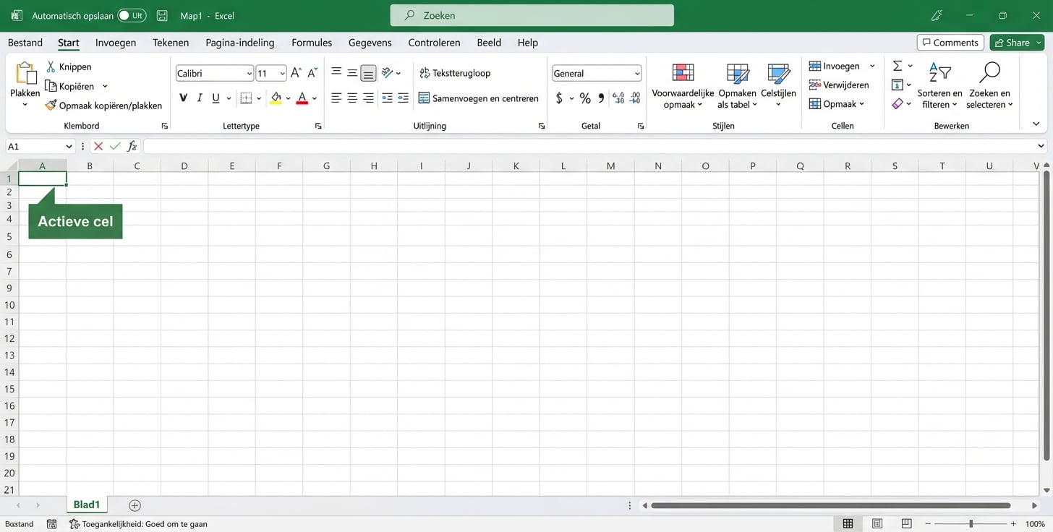Open the Comments panel

[x=950, y=42]
